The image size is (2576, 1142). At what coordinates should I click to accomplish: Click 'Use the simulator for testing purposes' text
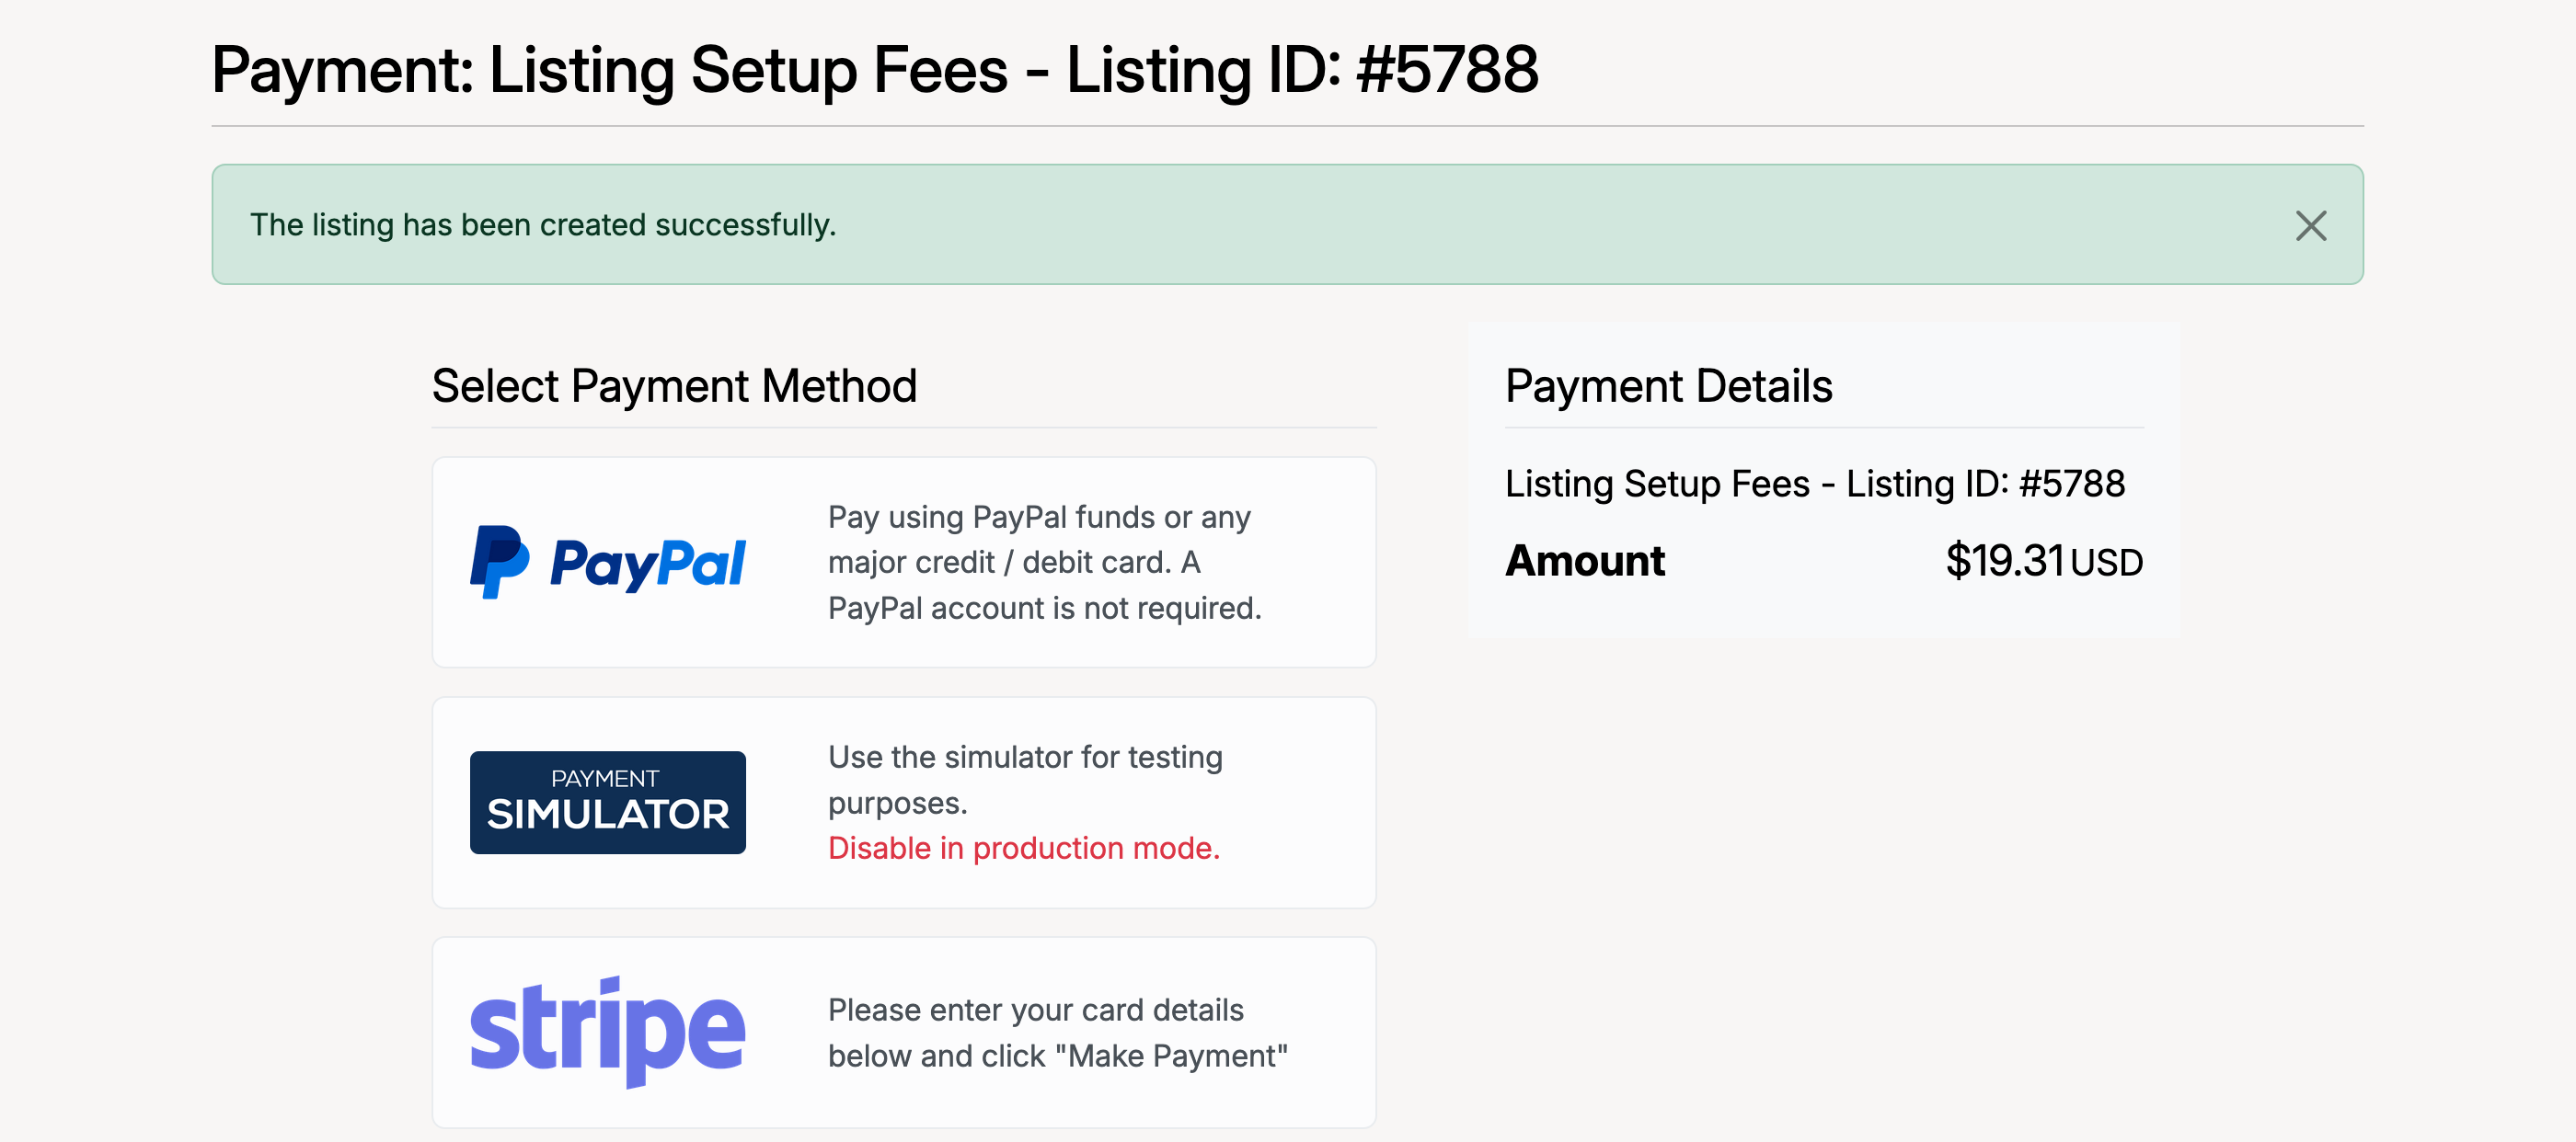pos(1025,780)
